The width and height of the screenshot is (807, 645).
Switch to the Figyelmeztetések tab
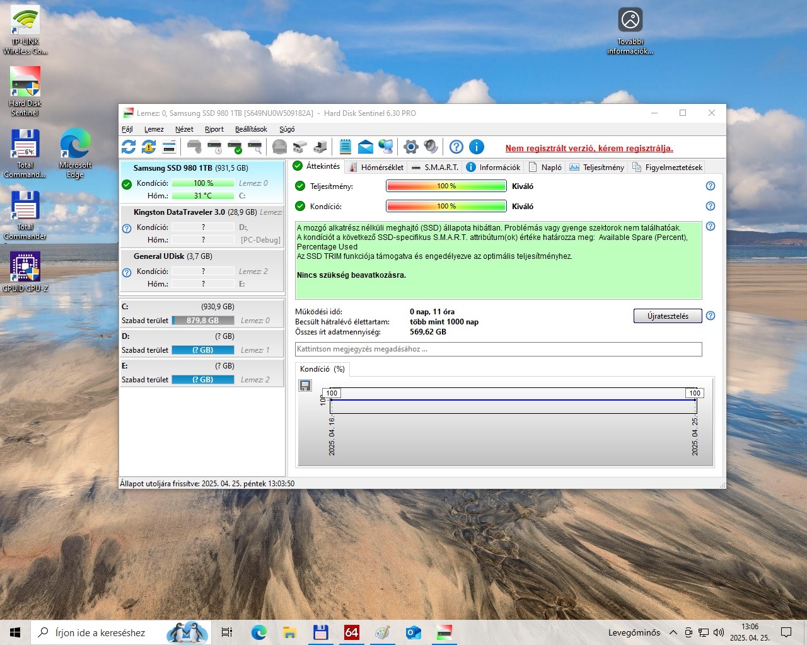[667, 167]
